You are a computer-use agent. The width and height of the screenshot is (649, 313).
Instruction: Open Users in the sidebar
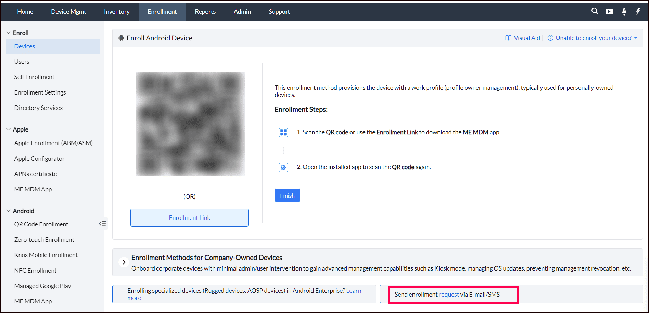(22, 62)
